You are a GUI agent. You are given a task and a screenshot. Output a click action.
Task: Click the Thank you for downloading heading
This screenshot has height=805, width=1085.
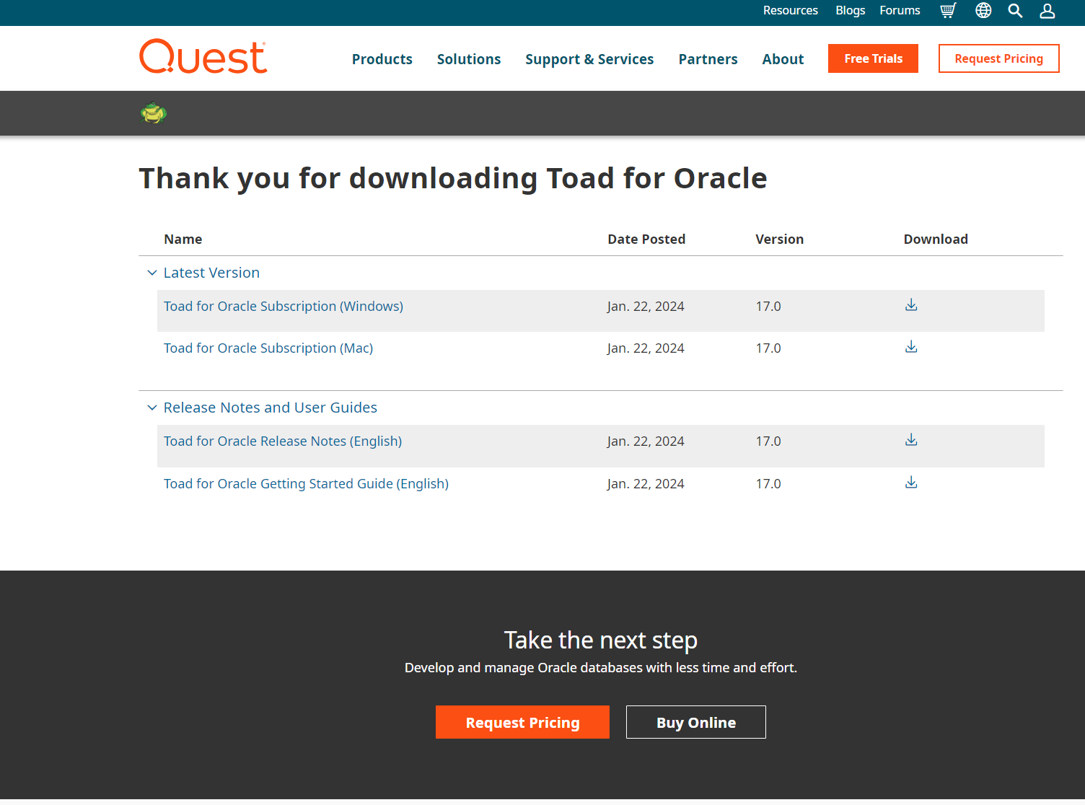tap(453, 178)
